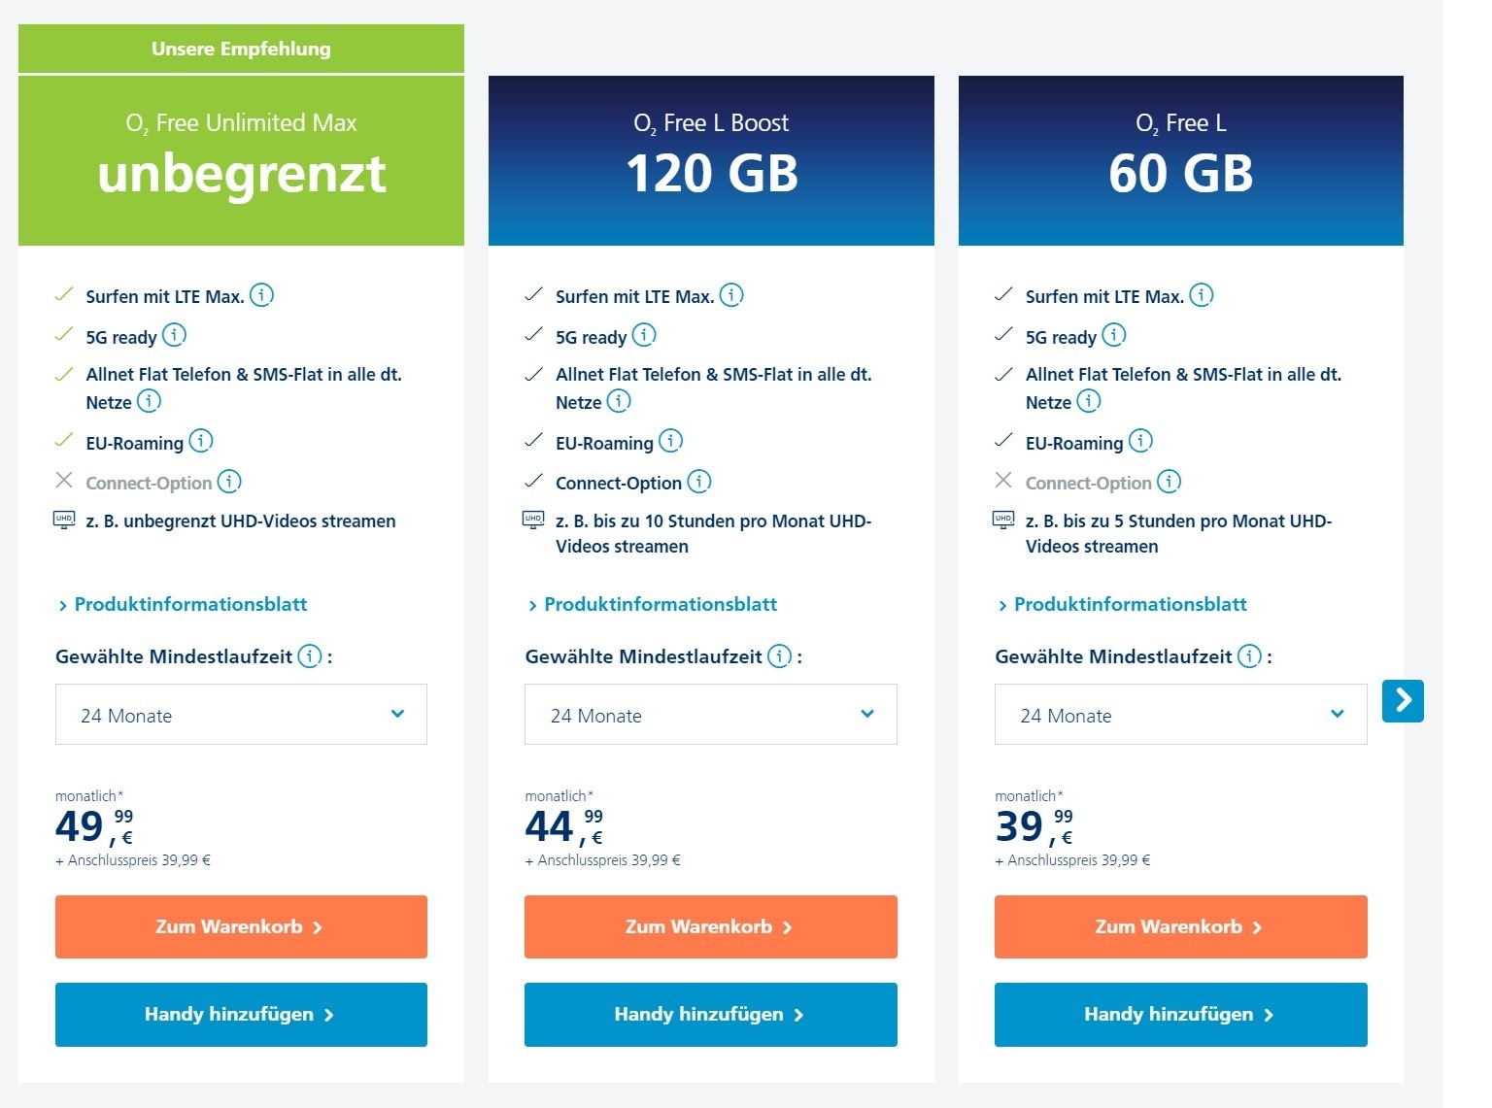Open Allnet Flat Netze info icon in Unlimited Max
The height and width of the screenshot is (1108, 1492).
tap(149, 400)
